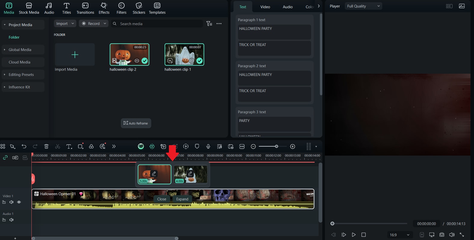Click the delete trash icon
This screenshot has height=240, width=474.
(46, 146)
